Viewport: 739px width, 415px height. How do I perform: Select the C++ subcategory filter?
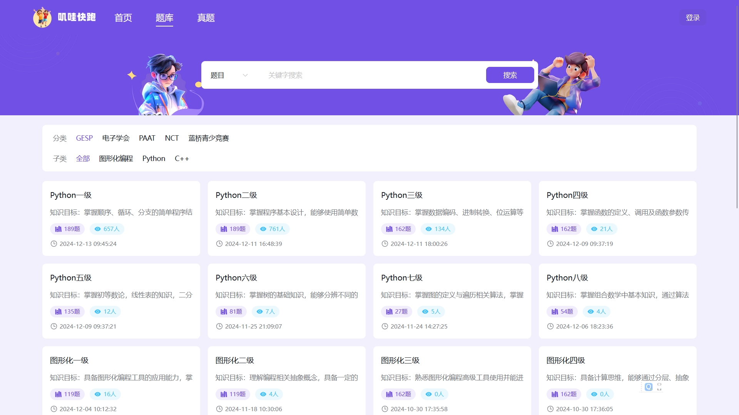(x=182, y=158)
